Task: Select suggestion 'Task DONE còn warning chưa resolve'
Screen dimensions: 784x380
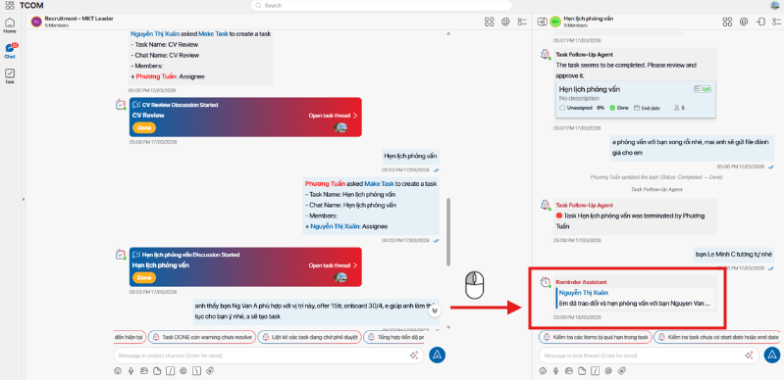Action: [202, 337]
